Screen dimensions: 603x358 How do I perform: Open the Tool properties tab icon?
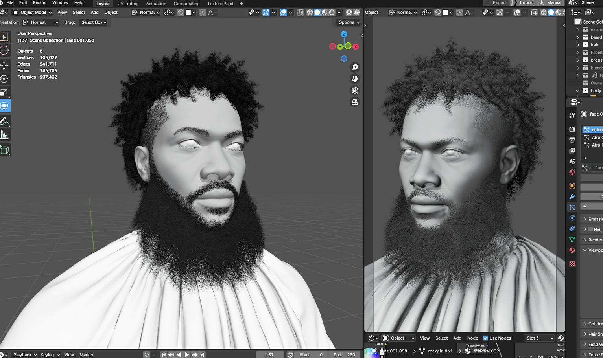click(x=572, y=116)
